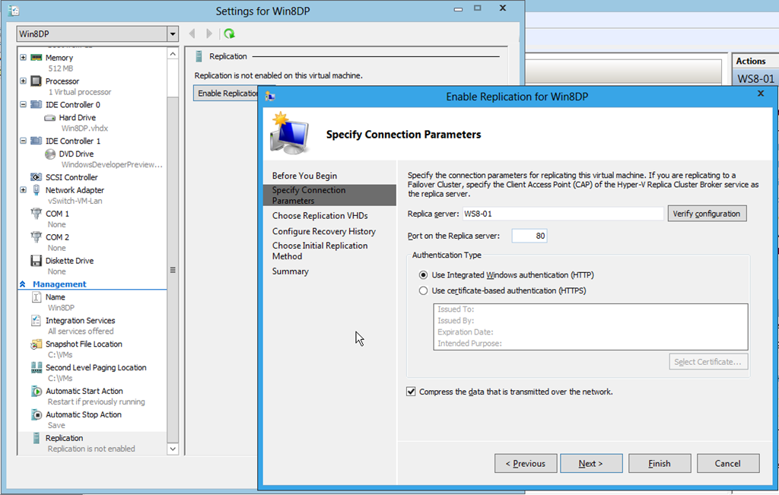This screenshot has height=495, width=779.
Task: Click the Network Adapter icon
Action: 37,190
